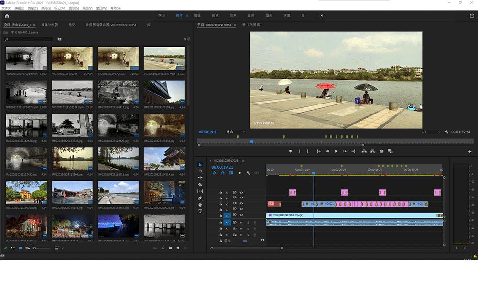Toggle lock on track V3
This screenshot has height=290, width=478.
(220, 204)
